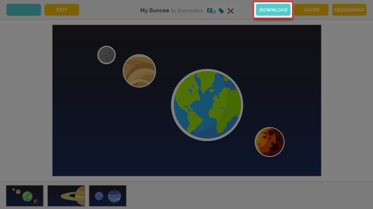Click the EDIT button
Viewport: 373px width, 209px height.
pyautogui.click(x=62, y=10)
